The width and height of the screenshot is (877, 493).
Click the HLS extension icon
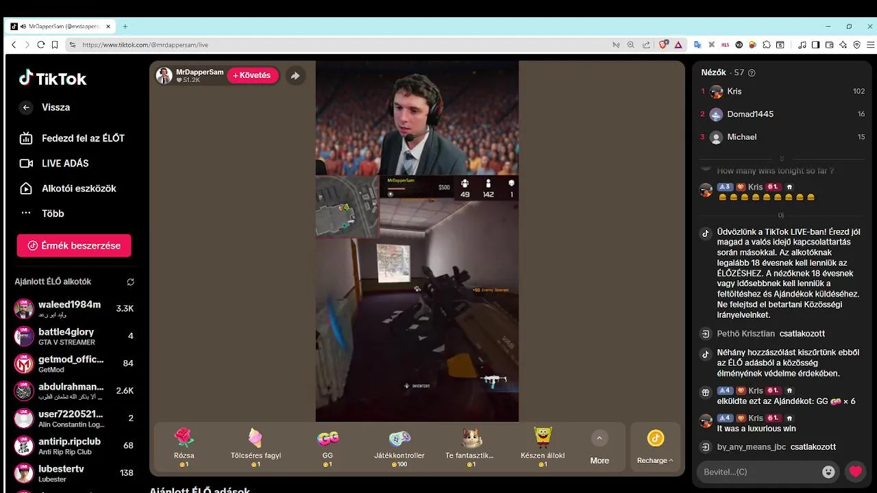click(x=726, y=45)
